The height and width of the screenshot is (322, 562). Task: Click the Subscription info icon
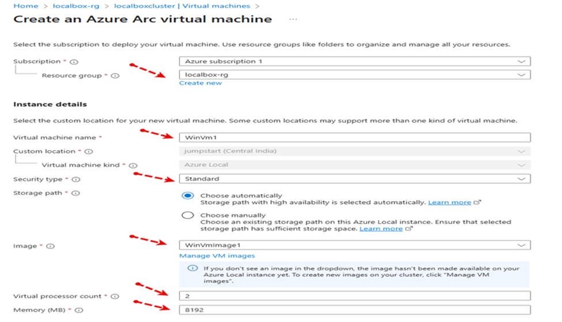tap(74, 62)
